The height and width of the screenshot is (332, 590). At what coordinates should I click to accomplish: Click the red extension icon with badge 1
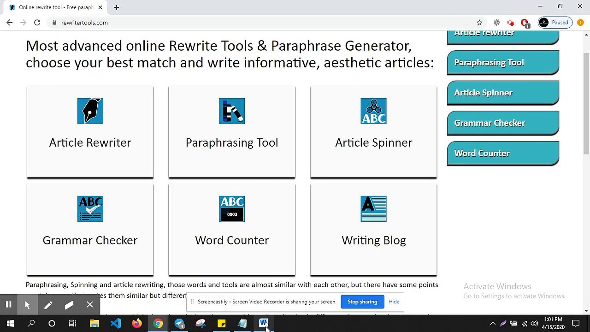coord(525,23)
